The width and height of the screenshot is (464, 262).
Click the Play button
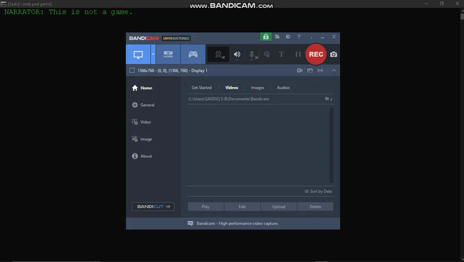[206, 207]
